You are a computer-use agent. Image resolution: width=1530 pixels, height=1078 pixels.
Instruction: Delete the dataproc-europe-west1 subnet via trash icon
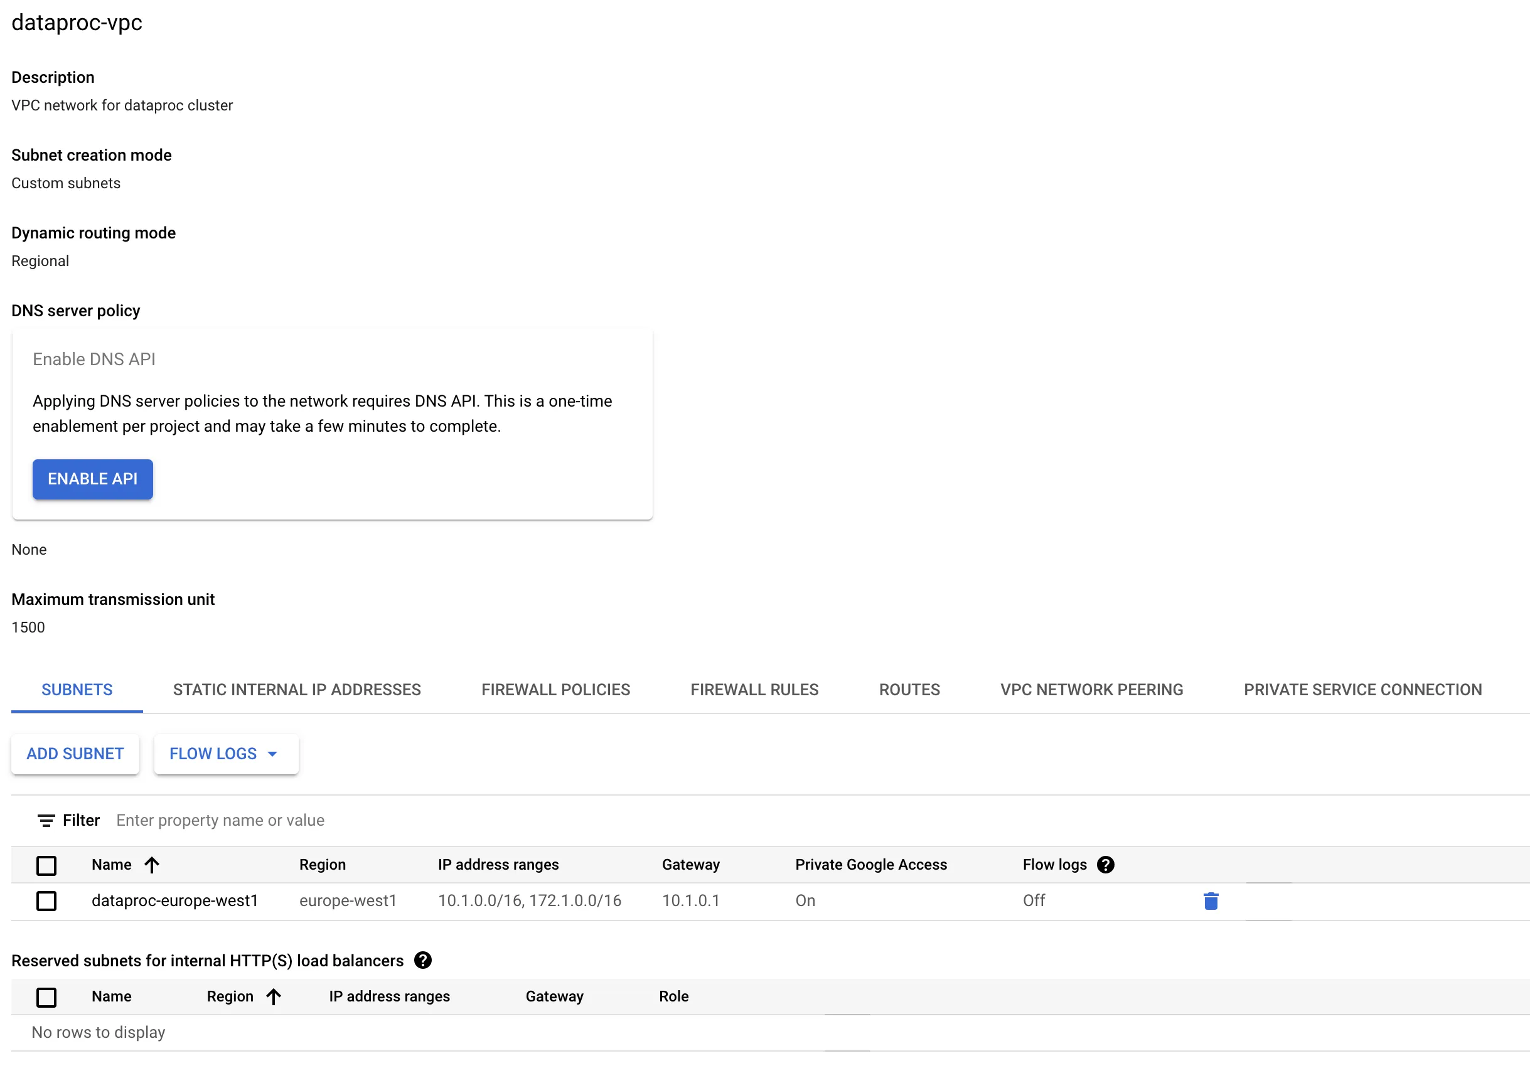1211,901
